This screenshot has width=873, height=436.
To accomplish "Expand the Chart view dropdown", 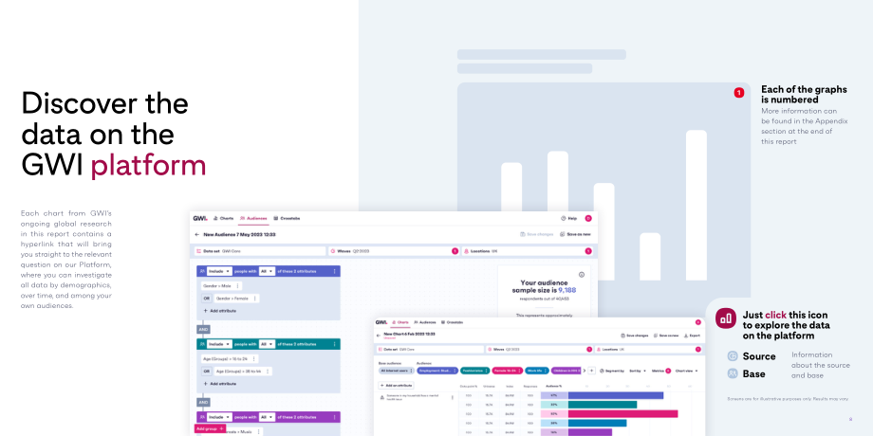I will coord(686,371).
